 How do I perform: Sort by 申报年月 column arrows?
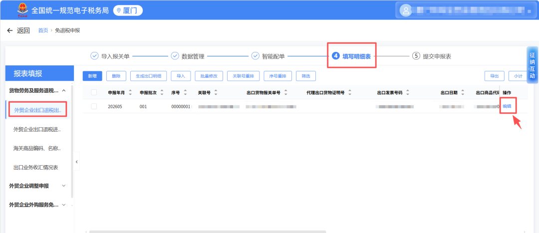pyautogui.click(x=130, y=92)
